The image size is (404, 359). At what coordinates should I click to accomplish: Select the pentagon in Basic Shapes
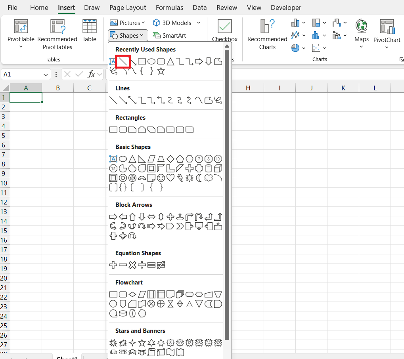(x=180, y=159)
